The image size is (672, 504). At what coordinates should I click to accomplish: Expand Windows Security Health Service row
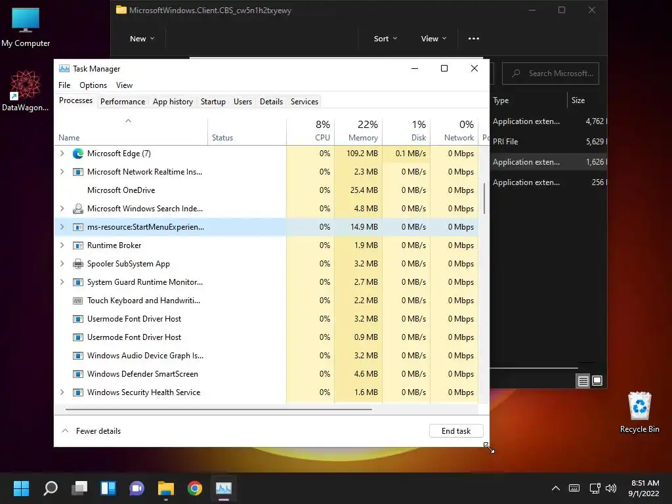[62, 392]
